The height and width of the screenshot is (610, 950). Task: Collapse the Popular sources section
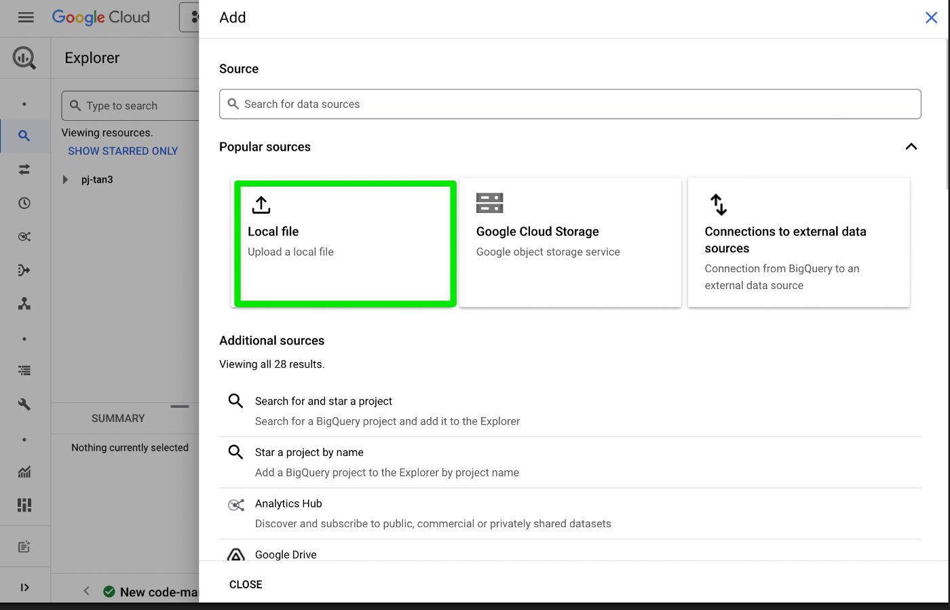point(911,147)
